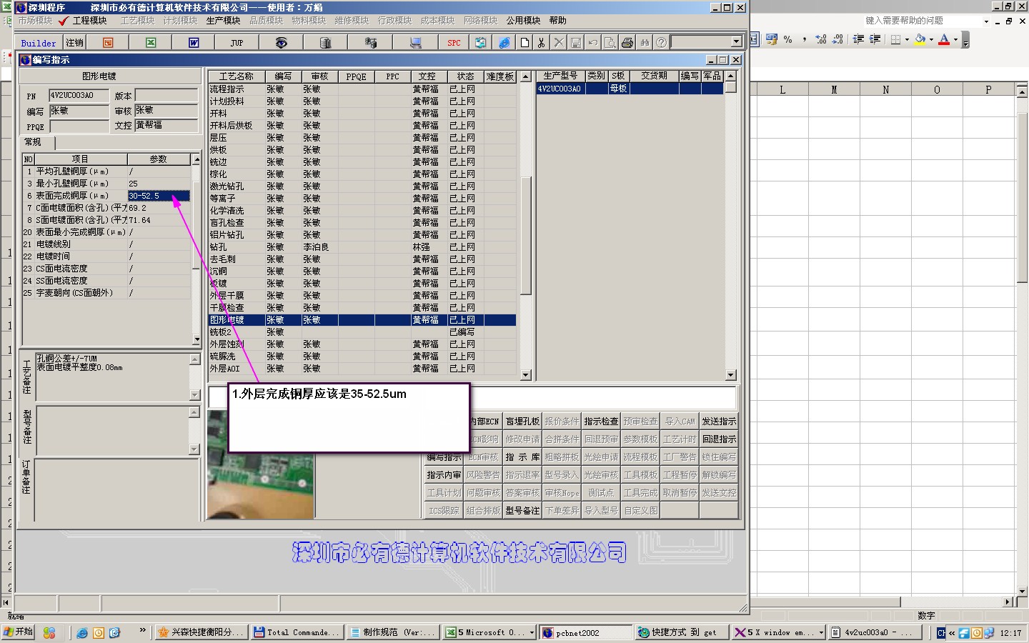Screen dimensions: 1029x643
Task: Open the toolbar combo box dropdown
Action: click(x=736, y=42)
